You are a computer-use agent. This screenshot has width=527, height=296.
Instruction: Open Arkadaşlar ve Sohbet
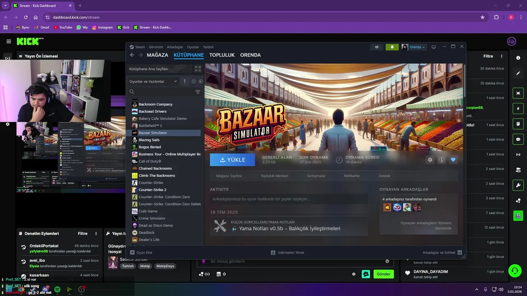(442, 252)
